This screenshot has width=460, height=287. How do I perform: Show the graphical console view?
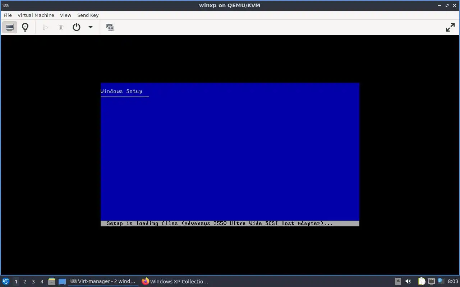(x=10, y=27)
